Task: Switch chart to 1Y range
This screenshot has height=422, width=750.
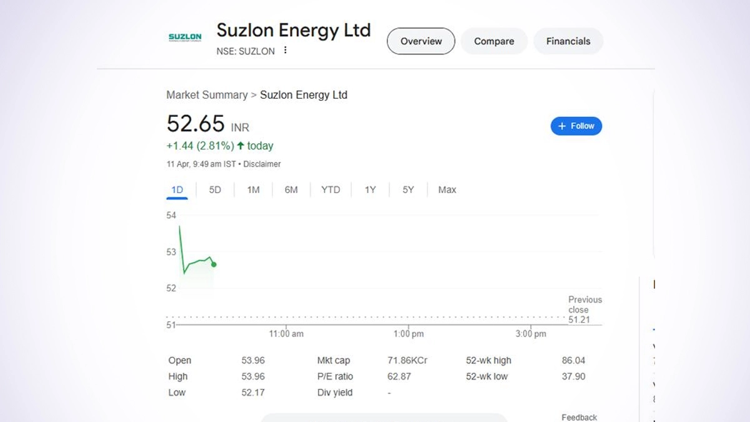Action: click(370, 189)
